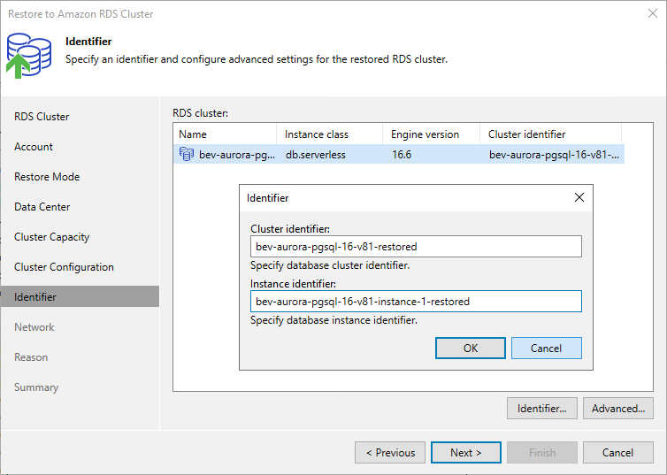Sort by the Name column header
Image resolution: width=667 pixels, height=475 pixels.
(225, 134)
